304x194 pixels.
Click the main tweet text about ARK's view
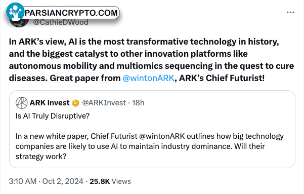coord(151,60)
